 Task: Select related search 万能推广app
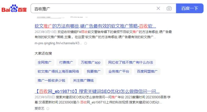[x=90, y=62]
